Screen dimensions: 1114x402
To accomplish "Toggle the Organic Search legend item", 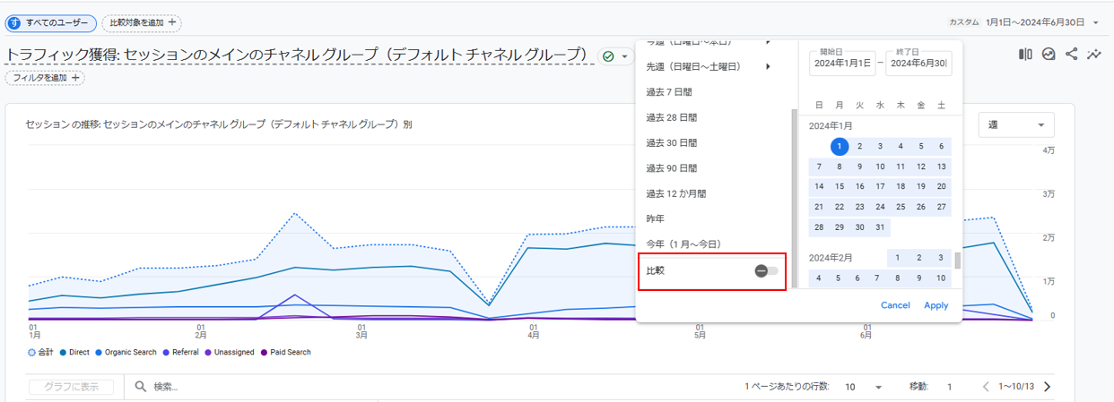I will point(126,353).
